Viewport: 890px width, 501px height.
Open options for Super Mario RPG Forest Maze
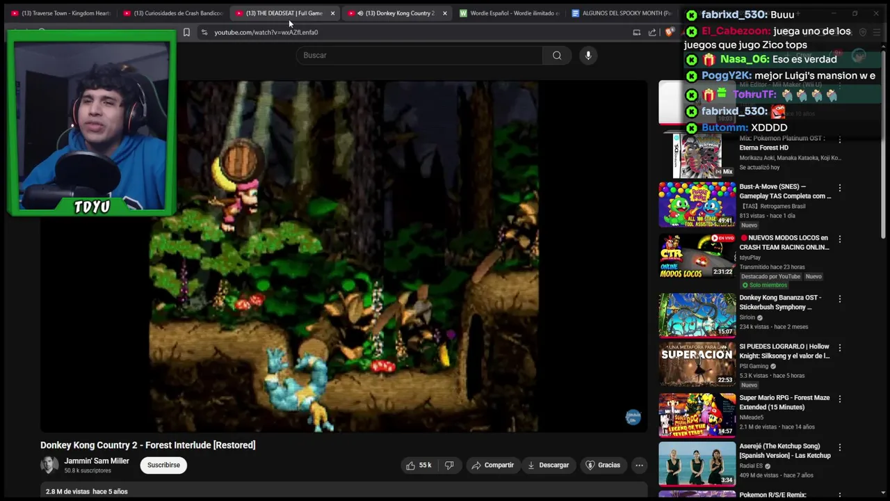pos(839,399)
